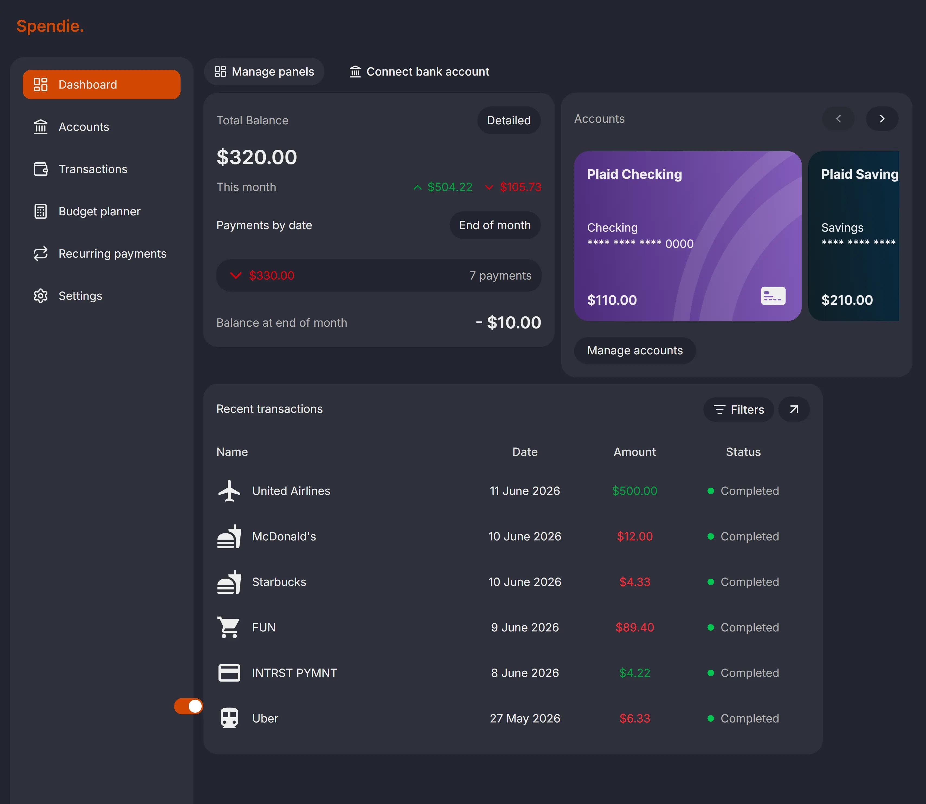The width and height of the screenshot is (926, 804).
Task: Click the credit card icon for INTRST PYMNT
Action: (229, 673)
